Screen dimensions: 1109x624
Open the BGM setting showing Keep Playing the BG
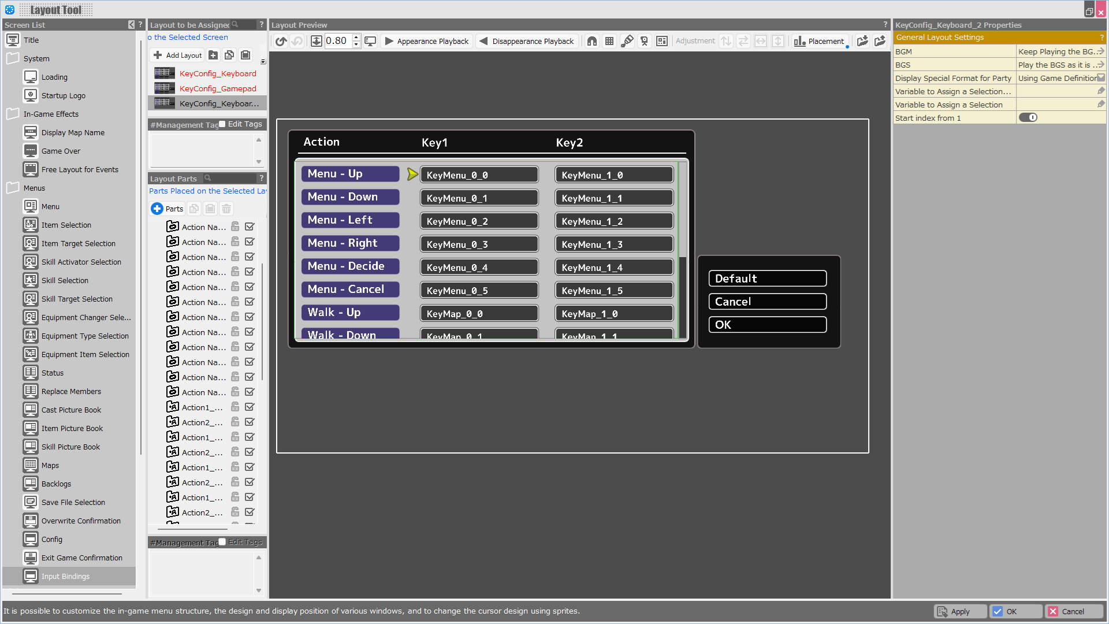[1060, 51]
